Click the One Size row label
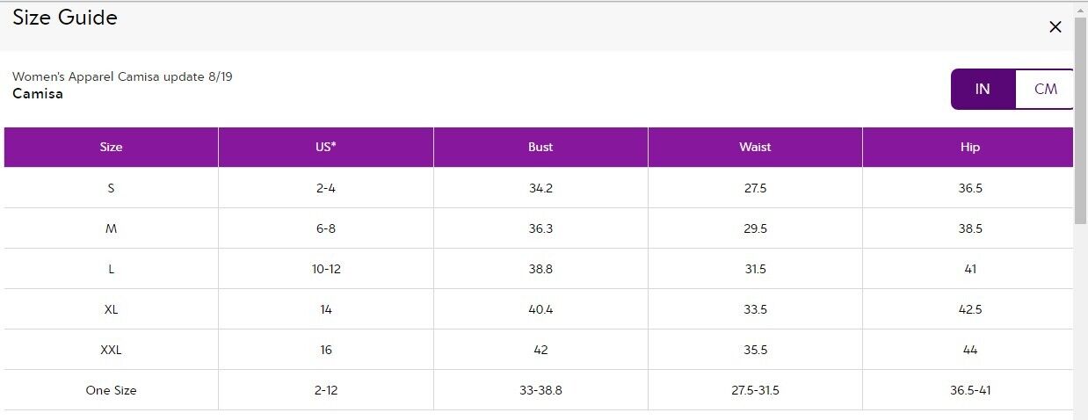The height and width of the screenshot is (420, 1088). (x=112, y=390)
